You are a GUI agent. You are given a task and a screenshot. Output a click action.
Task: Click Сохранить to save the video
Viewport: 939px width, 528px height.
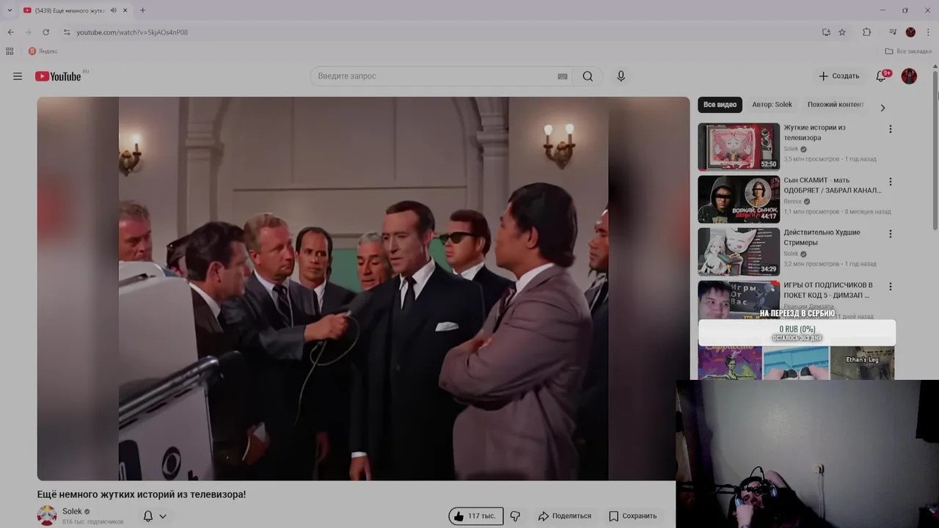point(632,516)
